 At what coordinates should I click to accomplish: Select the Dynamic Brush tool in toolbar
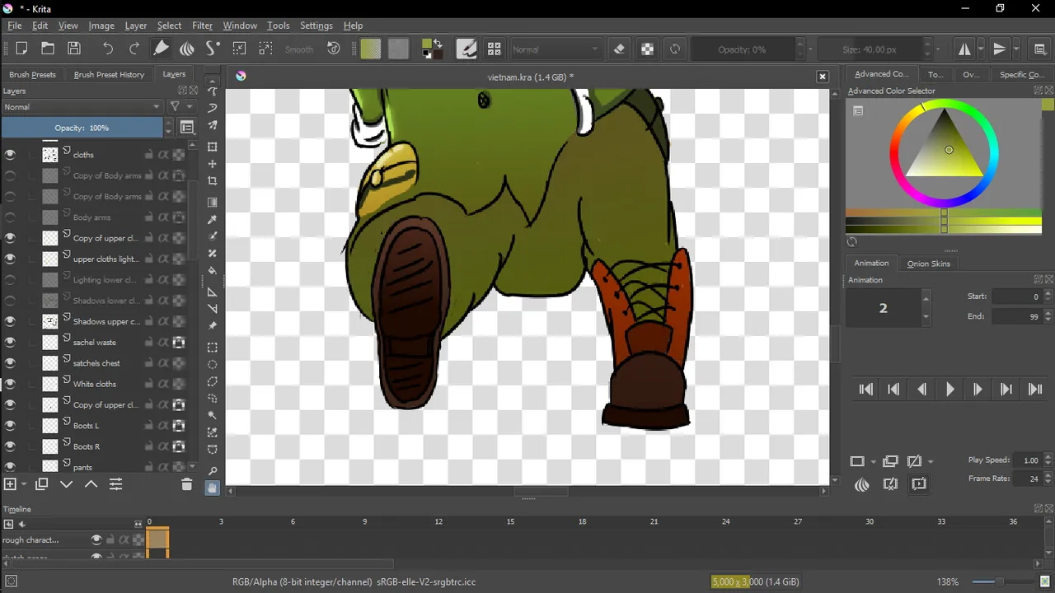(x=213, y=49)
